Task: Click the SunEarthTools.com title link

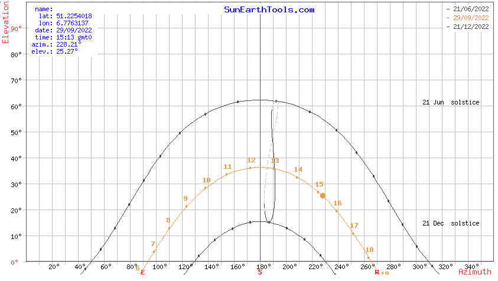Action: point(269,9)
